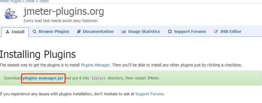
Task: Open the Documentation tab
Action: (95, 31)
